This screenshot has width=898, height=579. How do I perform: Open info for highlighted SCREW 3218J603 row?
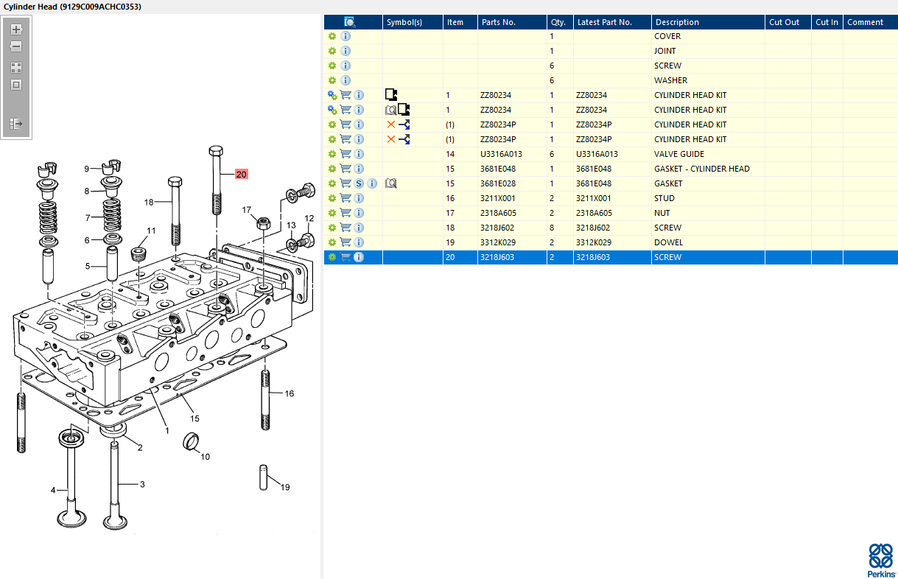(359, 257)
